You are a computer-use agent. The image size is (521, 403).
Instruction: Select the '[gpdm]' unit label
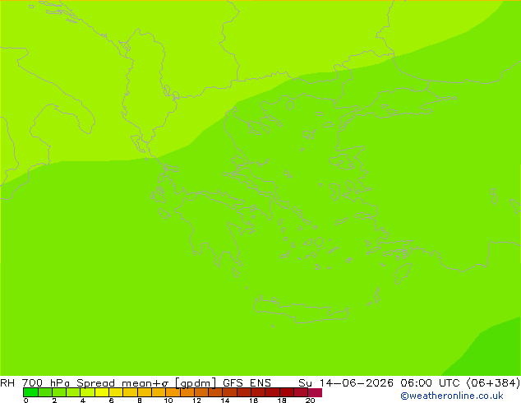click(196, 383)
